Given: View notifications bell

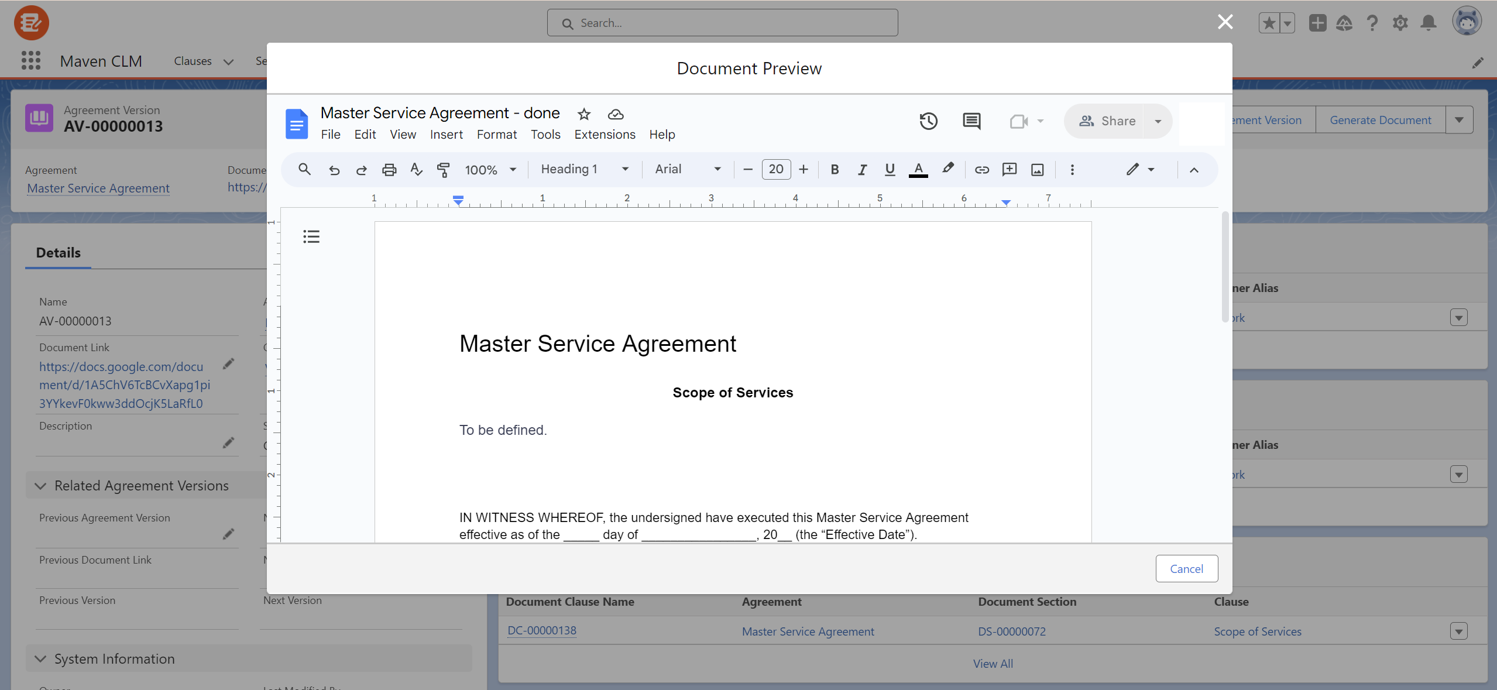Looking at the screenshot, I should (1429, 23).
